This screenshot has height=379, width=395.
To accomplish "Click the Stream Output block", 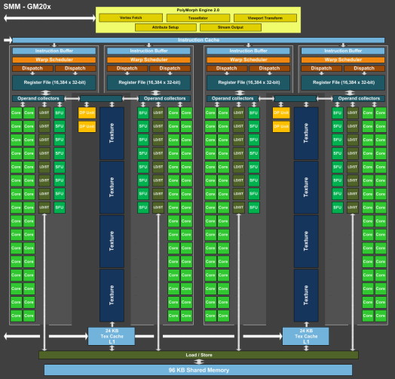I will pos(231,27).
